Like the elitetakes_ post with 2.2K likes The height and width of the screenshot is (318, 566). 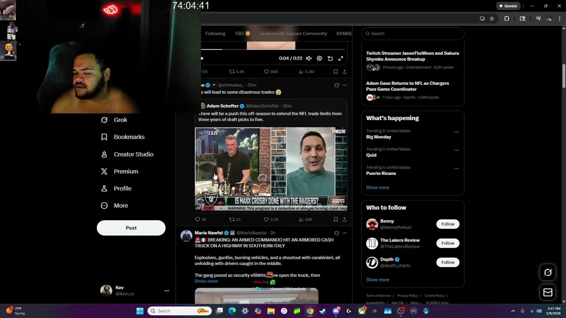tap(271, 220)
